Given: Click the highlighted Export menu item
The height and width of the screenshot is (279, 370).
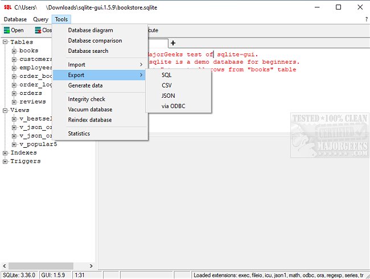Looking at the screenshot, I should (99, 75).
